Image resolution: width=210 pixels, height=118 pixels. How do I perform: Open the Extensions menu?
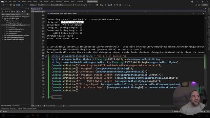point(59,2)
